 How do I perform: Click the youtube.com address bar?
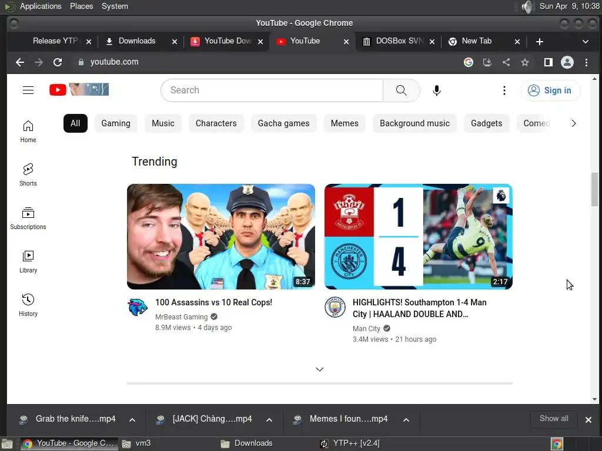click(x=265, y=62)
